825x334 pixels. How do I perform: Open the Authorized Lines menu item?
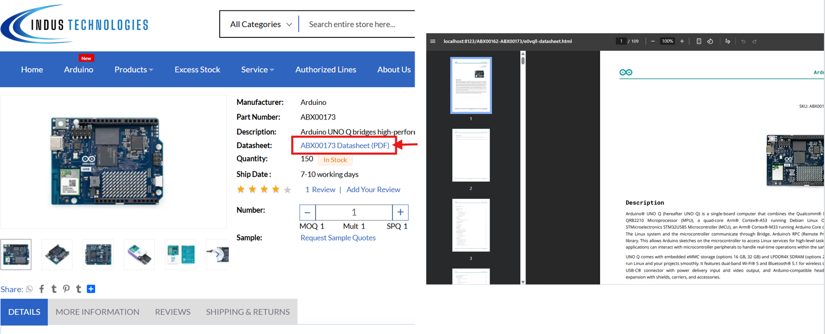click(x=326, y=69)
